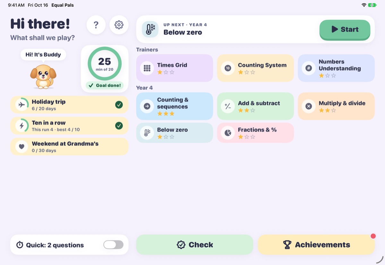Start the Below zero lesson
This screenshot has height=265, width=385.
click(x=345, y=29)
